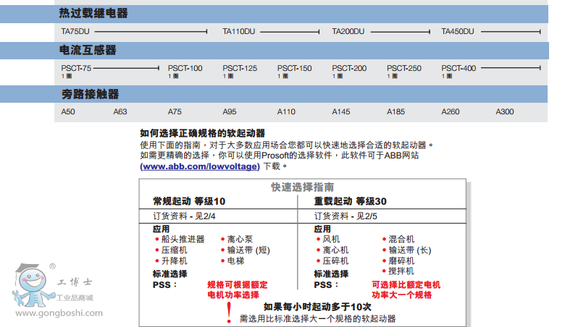
Task: Select the A300 bypass contactor
Action: coord(504,112)
